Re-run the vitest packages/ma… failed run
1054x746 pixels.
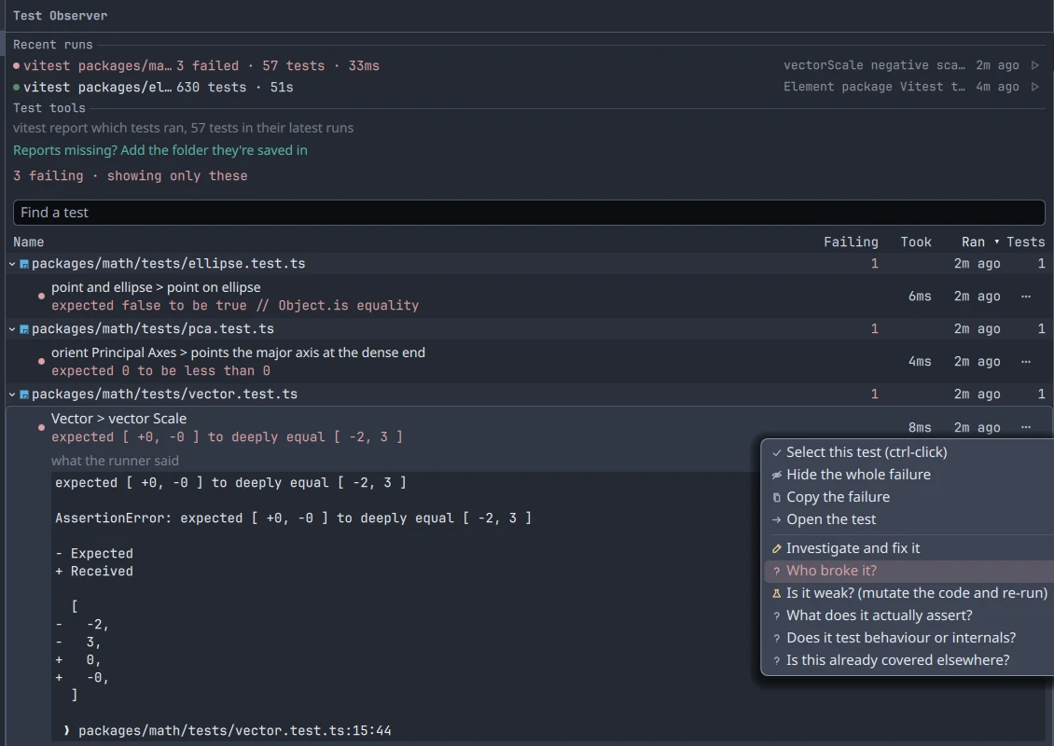point(1035,65)
